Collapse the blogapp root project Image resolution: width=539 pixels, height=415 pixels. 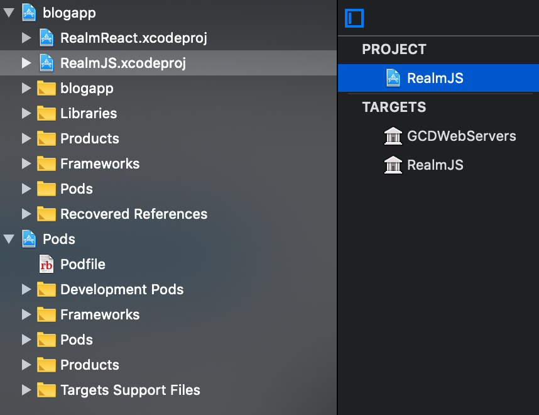(9, 13)
